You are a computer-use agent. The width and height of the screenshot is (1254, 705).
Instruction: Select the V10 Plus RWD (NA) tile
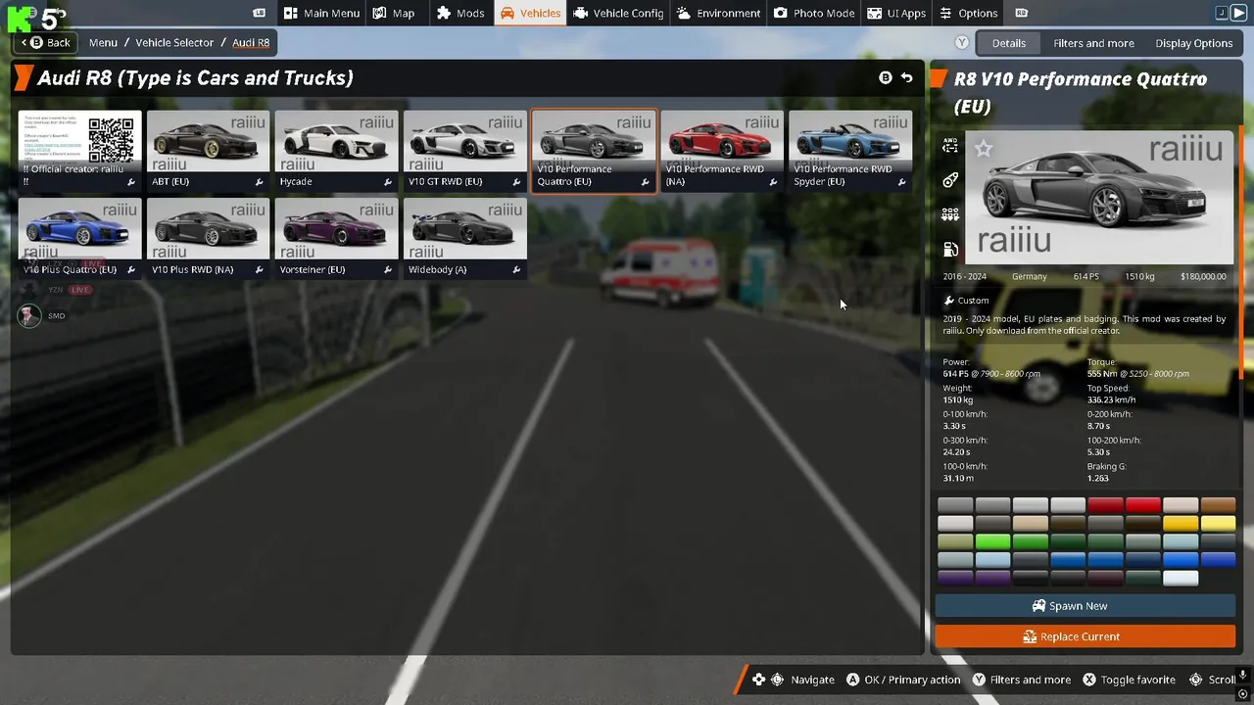[208, 238]
